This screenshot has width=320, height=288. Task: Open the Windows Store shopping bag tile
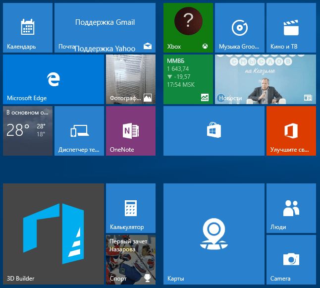click(x=213, y=131)
